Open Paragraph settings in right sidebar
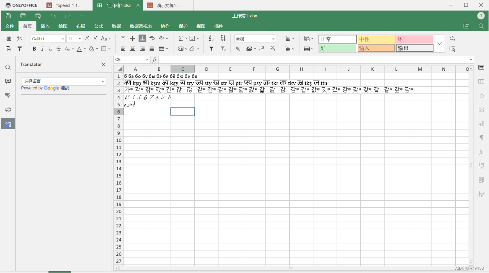The width and height of the screenshot is (489, 273). coord(481,137)
